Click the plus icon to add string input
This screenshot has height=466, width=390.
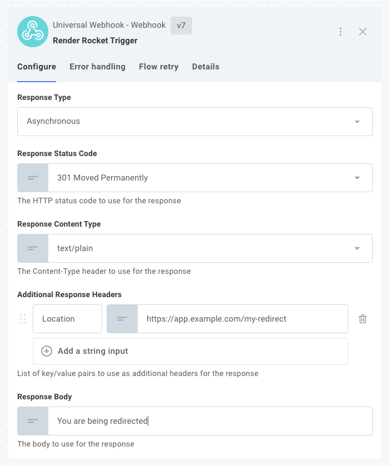[x=46, y=351]
